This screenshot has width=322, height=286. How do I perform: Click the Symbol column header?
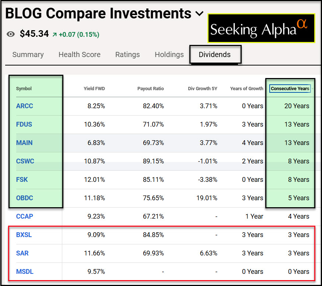pyautogui.click(x=24, y=88)
